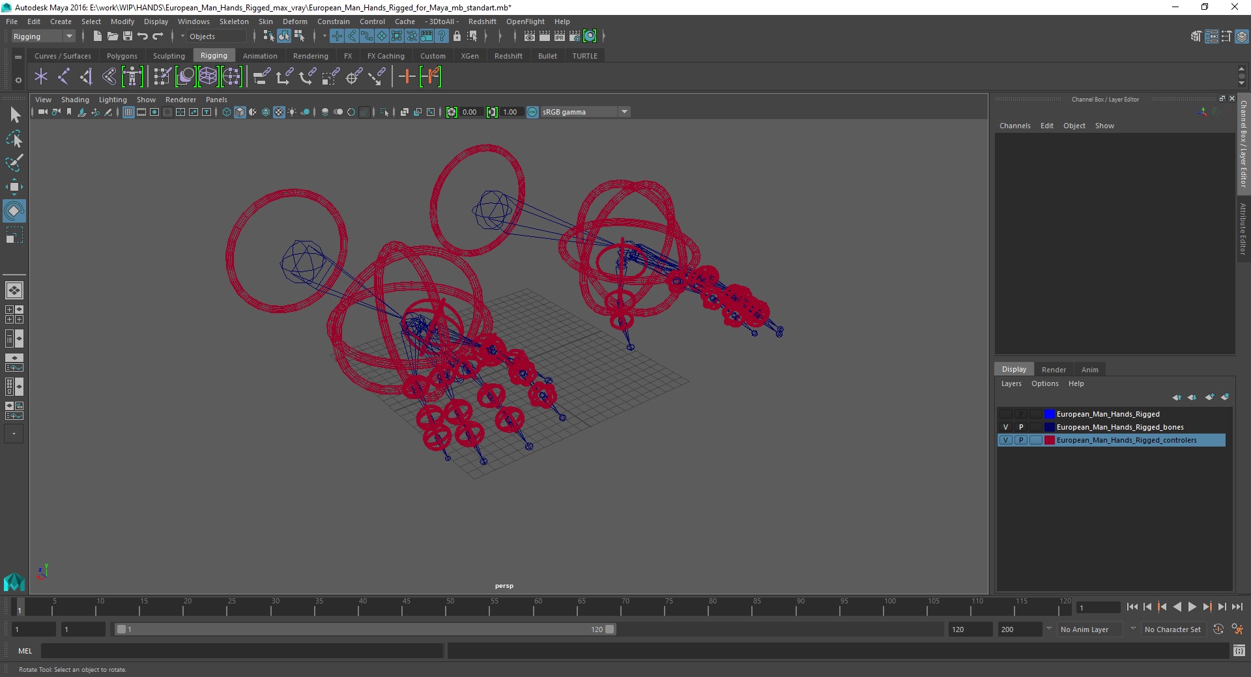The height and width of the screenshot is (677, 1251).
Task: Click the Create Locator shelf icon
Action: 41,77
